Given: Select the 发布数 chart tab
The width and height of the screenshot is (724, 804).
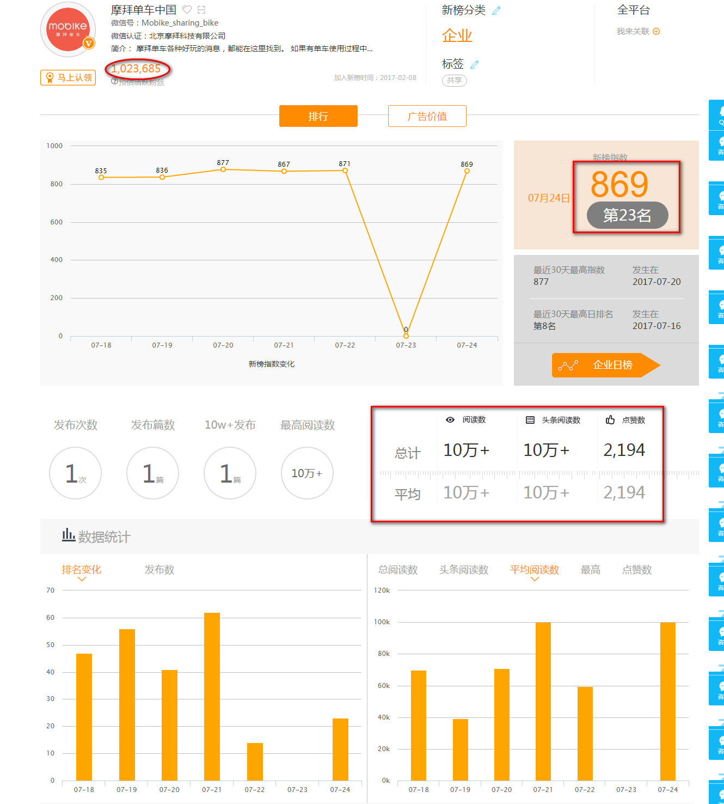Looking at the screenshot, I should pyautogui.click(x=159, y=570).
